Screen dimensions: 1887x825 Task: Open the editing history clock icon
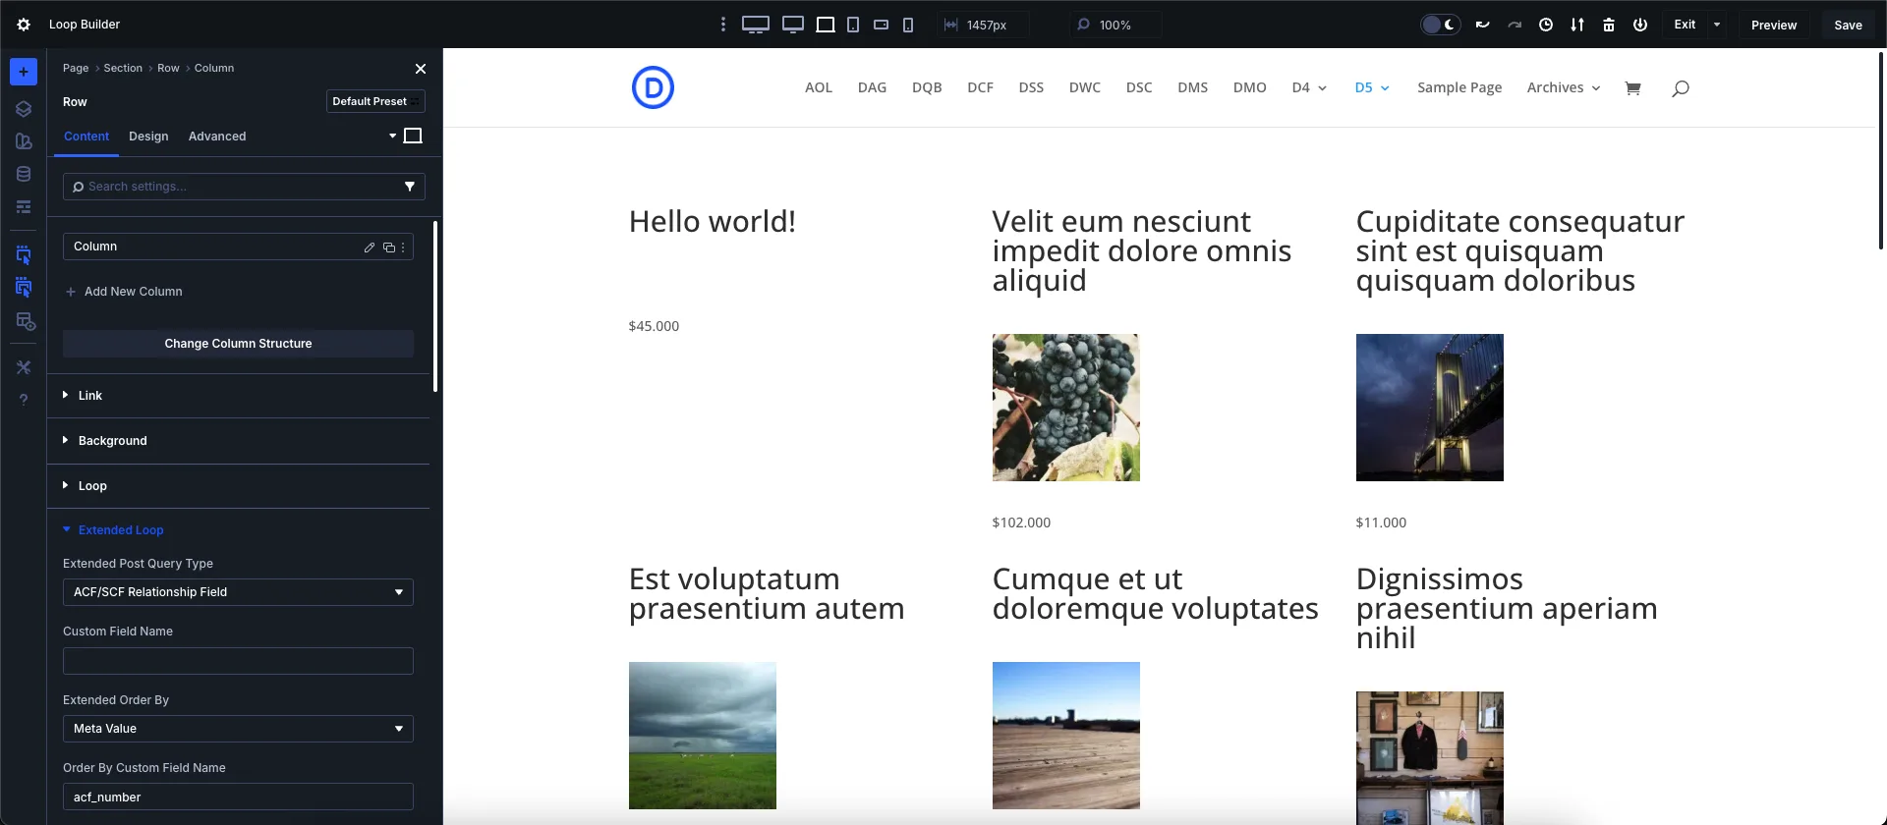(x=1546, y=25)
